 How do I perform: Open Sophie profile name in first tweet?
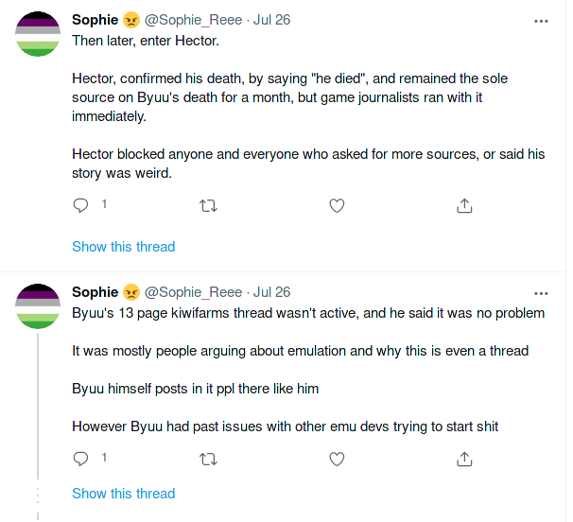(x=95, y=20)
